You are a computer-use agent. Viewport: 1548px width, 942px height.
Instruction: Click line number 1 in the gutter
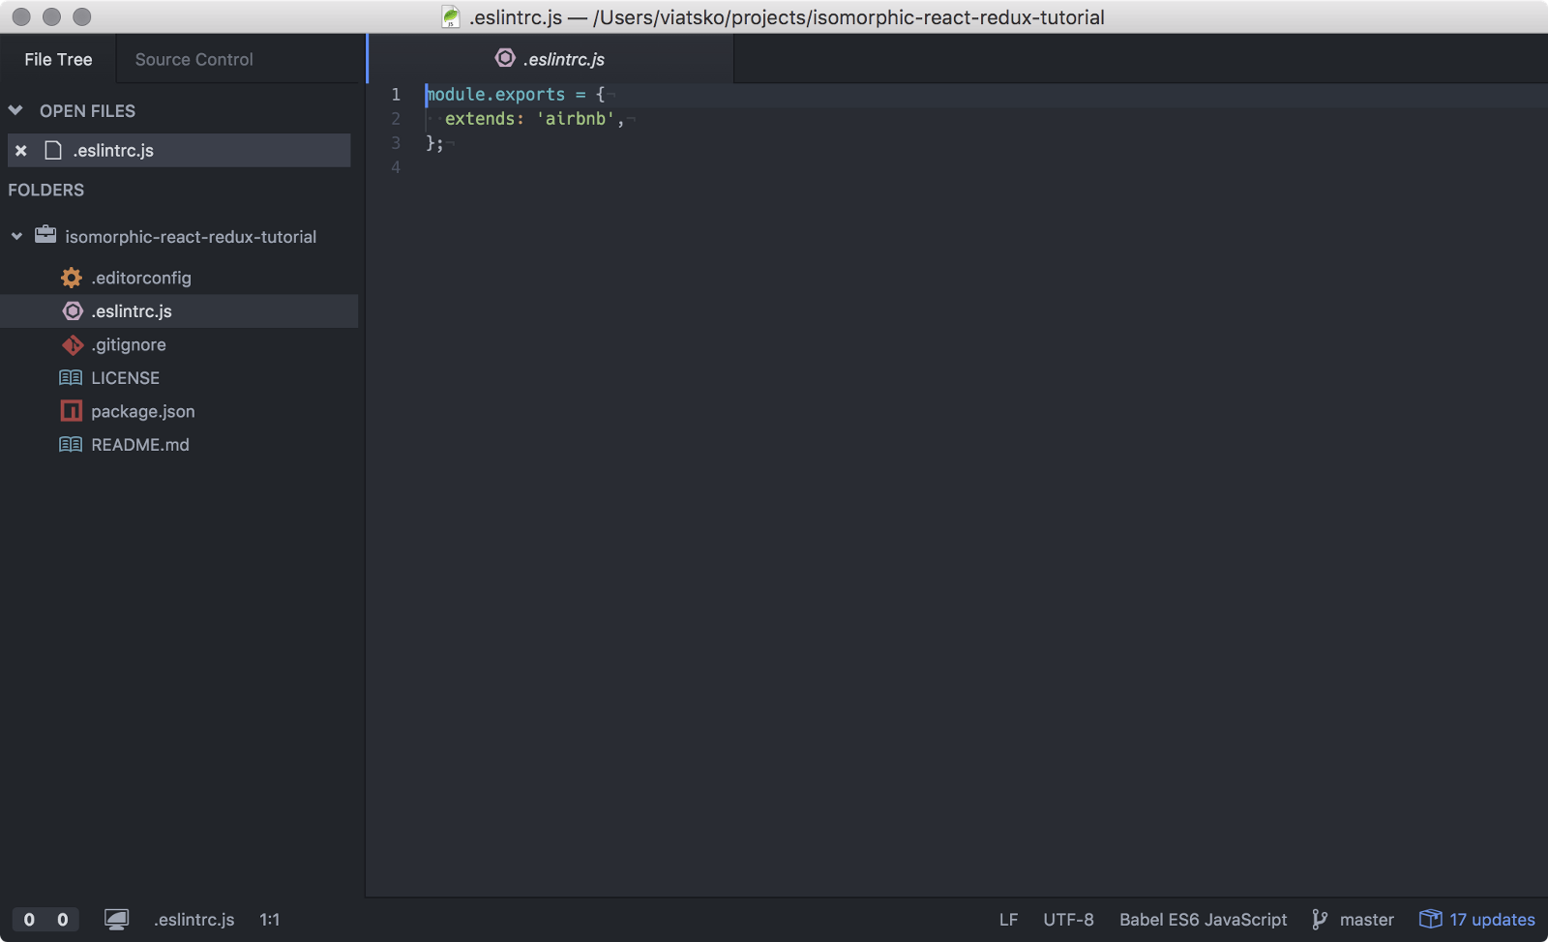(x=396, y=94)
